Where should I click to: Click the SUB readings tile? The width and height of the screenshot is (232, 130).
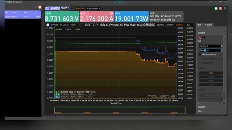166,17
